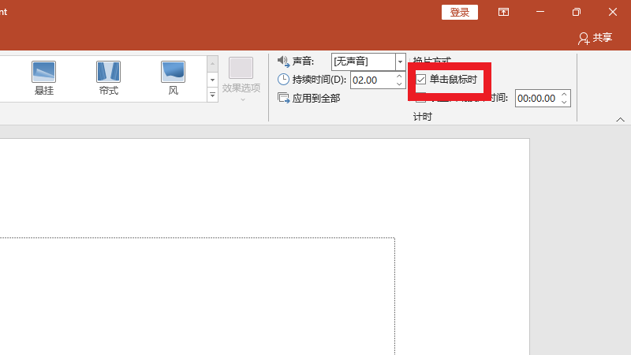This screenshot has width=631, height=355.
Task: Expand the transition gallery more arrow
Action: [x=212, y=95]
